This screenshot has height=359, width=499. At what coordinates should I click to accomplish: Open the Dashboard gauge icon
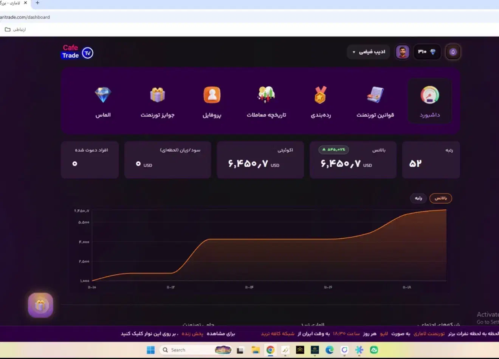coord(430,95)
